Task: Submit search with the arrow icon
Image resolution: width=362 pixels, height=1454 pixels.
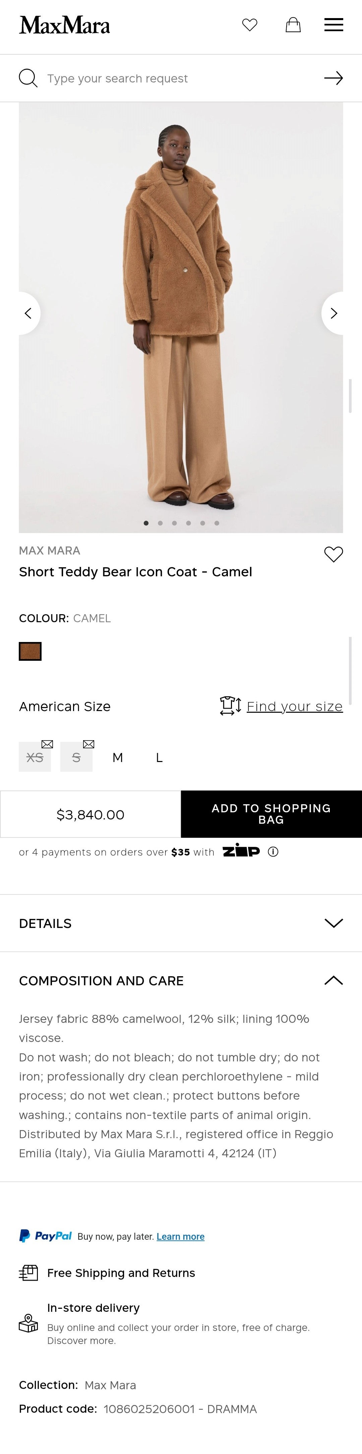Action: pyautogui.click(x=334, y=78)
